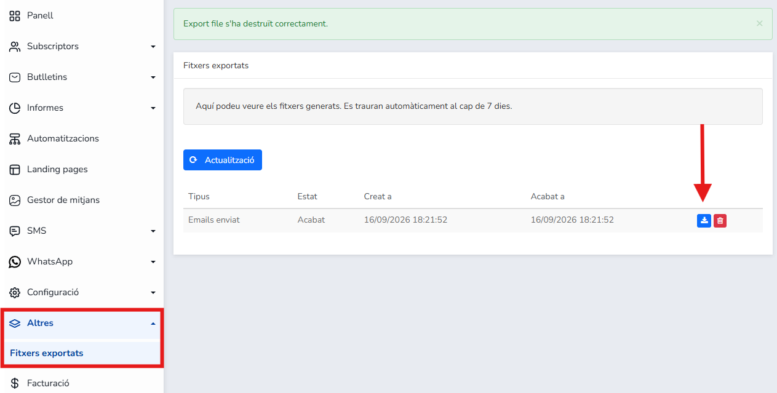Image resolution: width=777 pixels, height=393 pixels.
Task: Click the Actualització refresh button
Action: pos(223,160)
